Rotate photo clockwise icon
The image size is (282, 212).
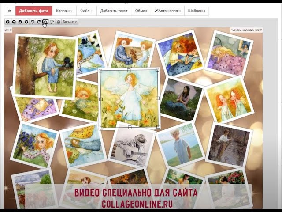click(39, 22)
